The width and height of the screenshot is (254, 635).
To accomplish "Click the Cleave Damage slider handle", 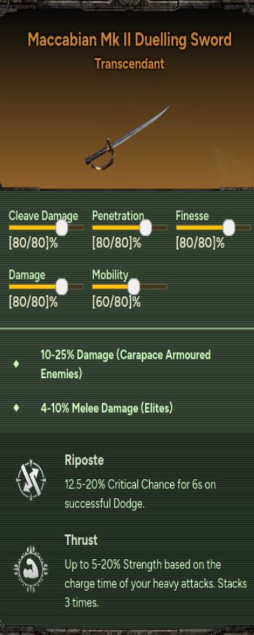I will click(x=62, y=227).
